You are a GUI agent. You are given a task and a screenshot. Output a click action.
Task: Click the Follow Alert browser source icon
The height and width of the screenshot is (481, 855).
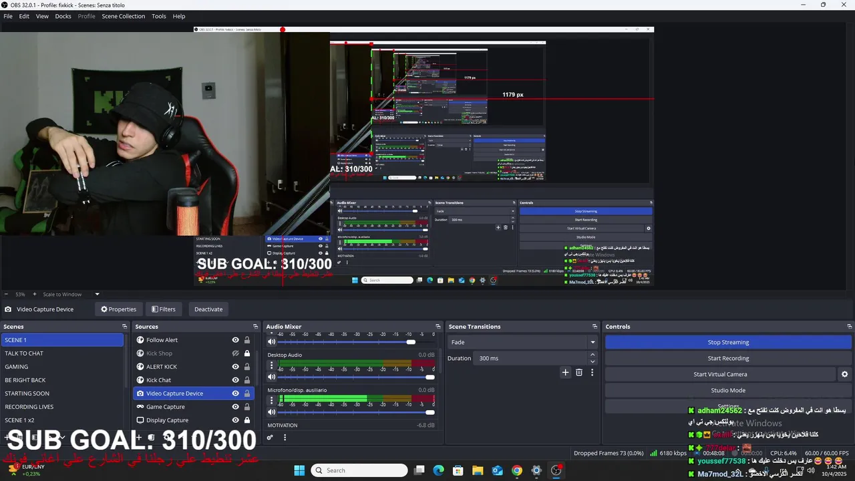(140, 340)
